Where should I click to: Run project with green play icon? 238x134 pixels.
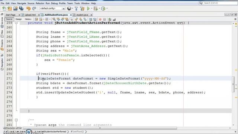point(88,9)
